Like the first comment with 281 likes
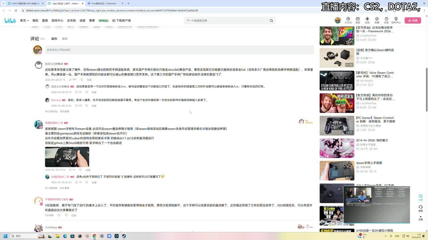 [70, 80]
